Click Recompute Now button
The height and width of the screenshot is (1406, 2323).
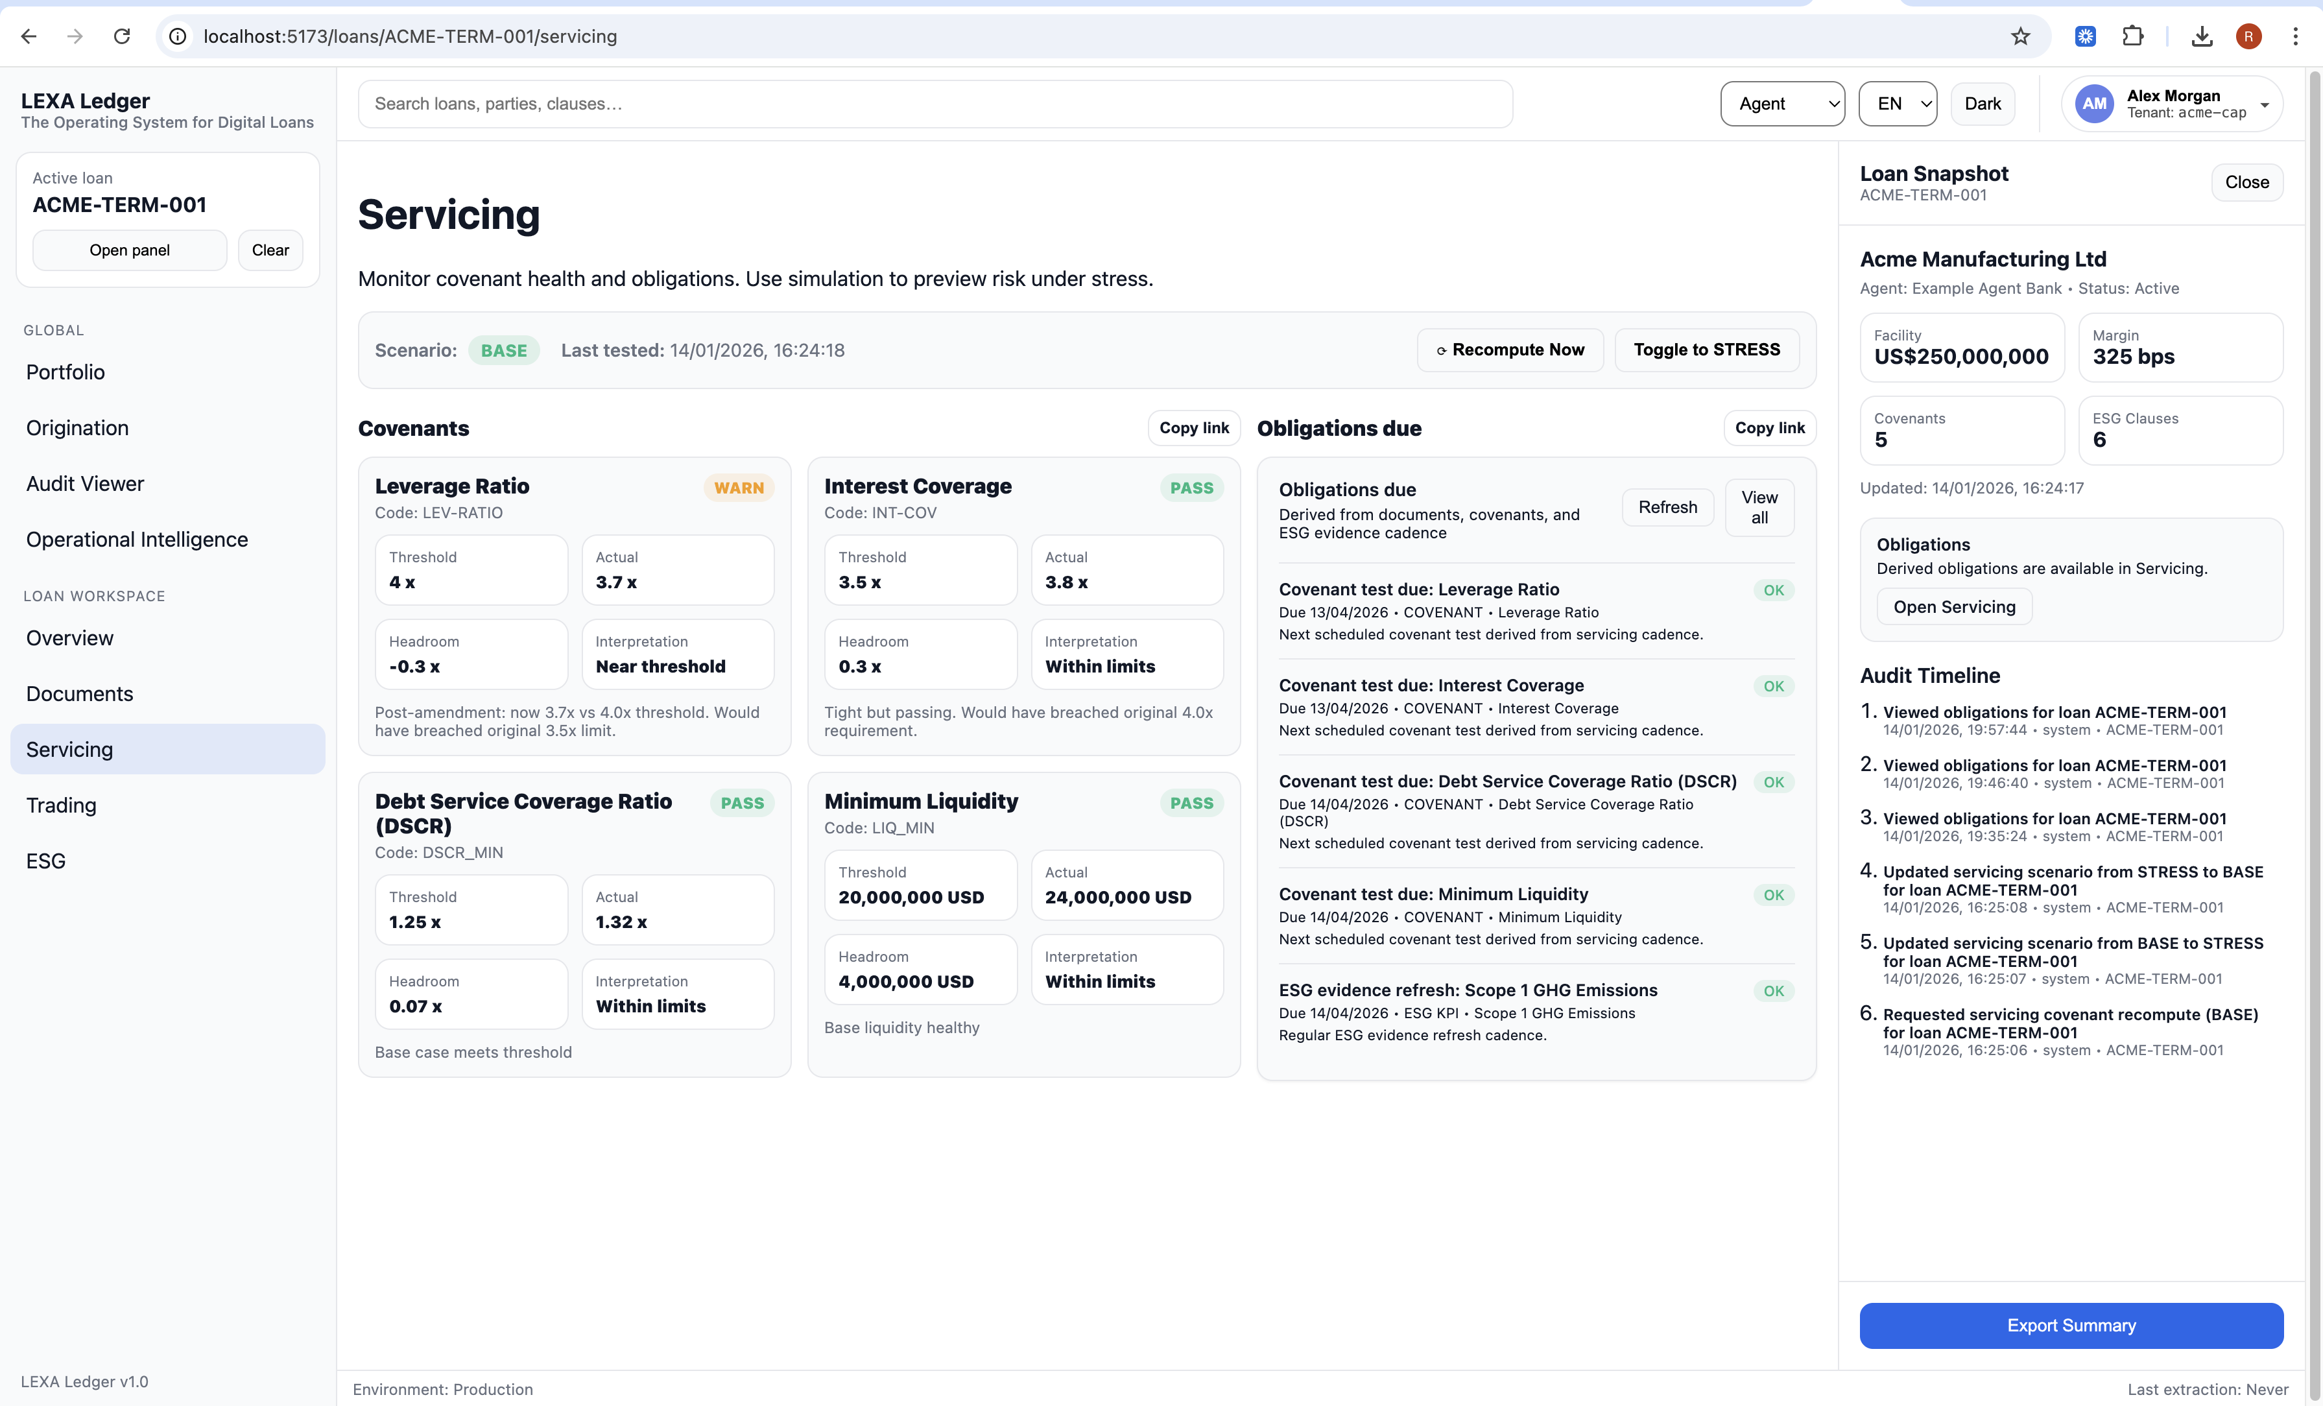click(1509, 350)
